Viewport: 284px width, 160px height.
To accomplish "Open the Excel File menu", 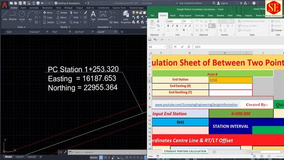I will [x=153, y=16].
